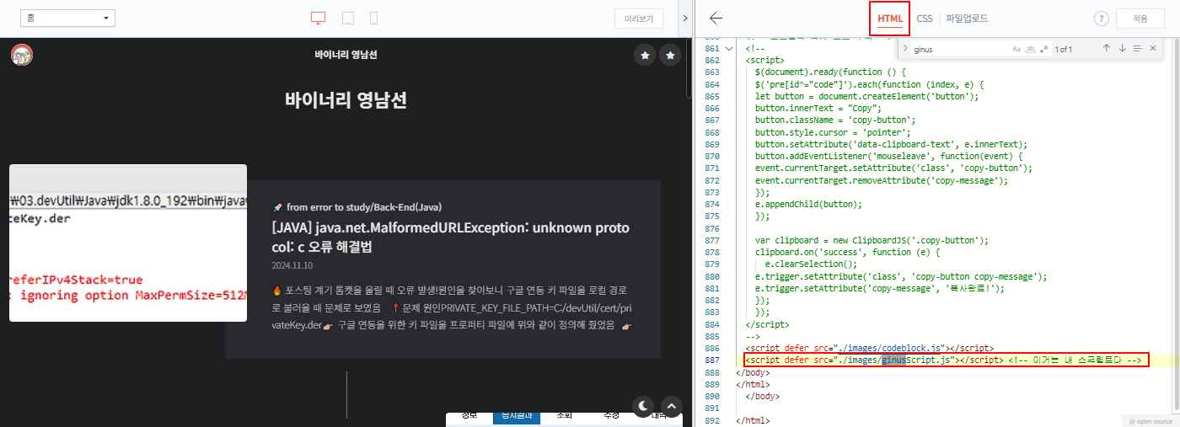The height and width of the screenshot is (427, 1180).
Task: Go back using the left arrow
Action: tap(716, 19)
